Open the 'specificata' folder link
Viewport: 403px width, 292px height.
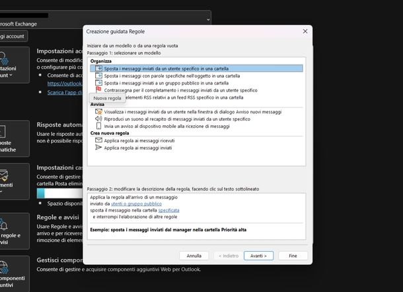coord(168,210)
